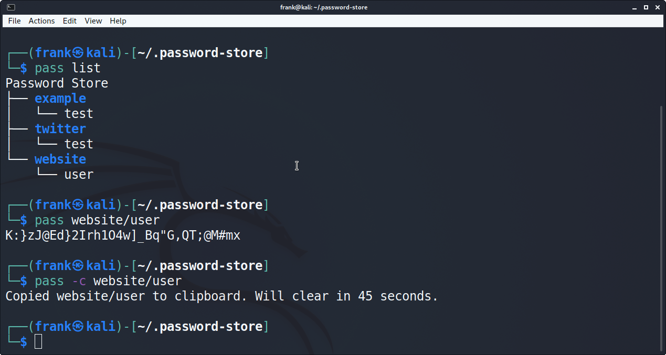Select the example password folder name

(x=60, y=99)
